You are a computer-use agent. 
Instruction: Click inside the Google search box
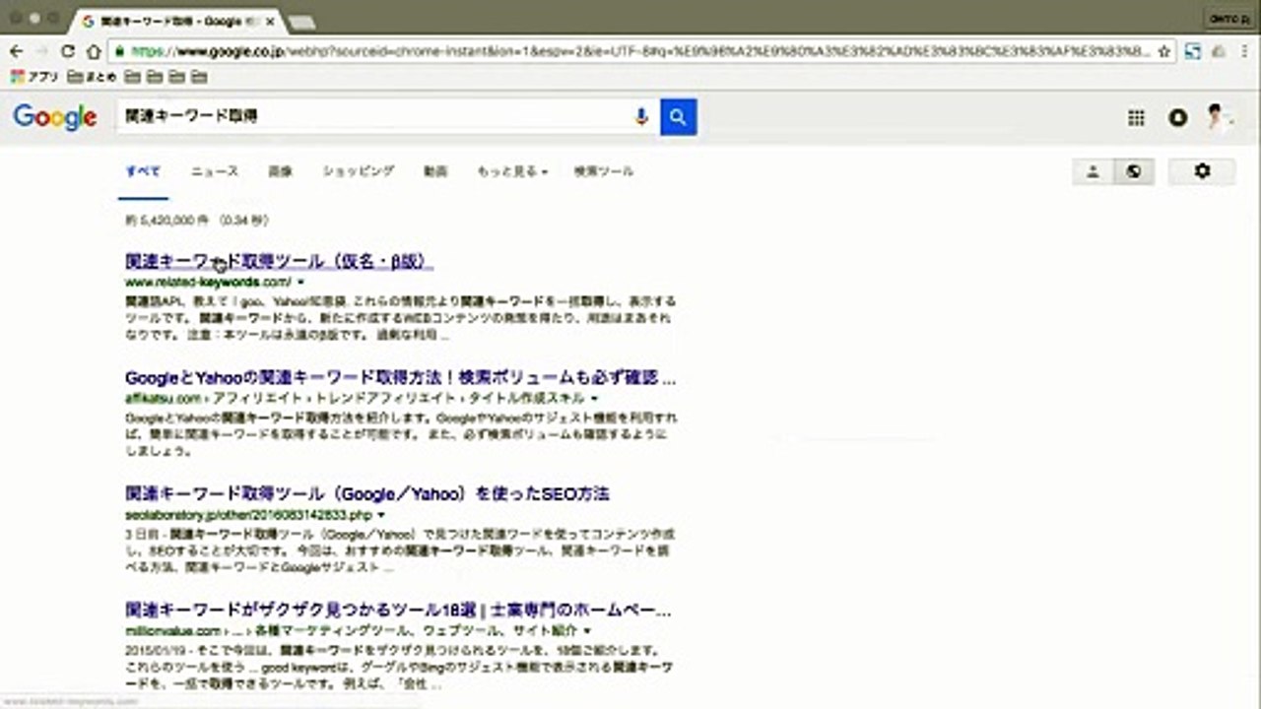374,116
